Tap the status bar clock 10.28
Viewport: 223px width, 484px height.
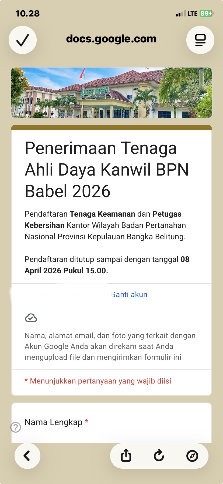tap(28, 14)
